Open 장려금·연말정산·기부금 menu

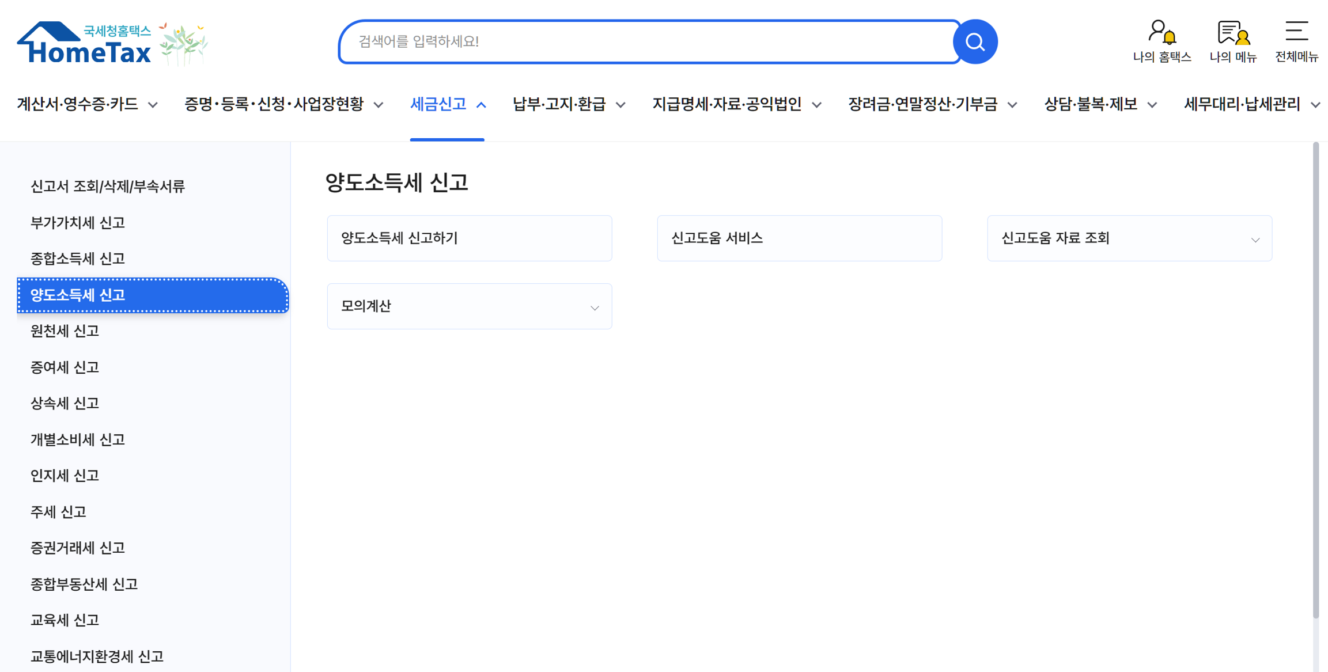pos(933,105)
